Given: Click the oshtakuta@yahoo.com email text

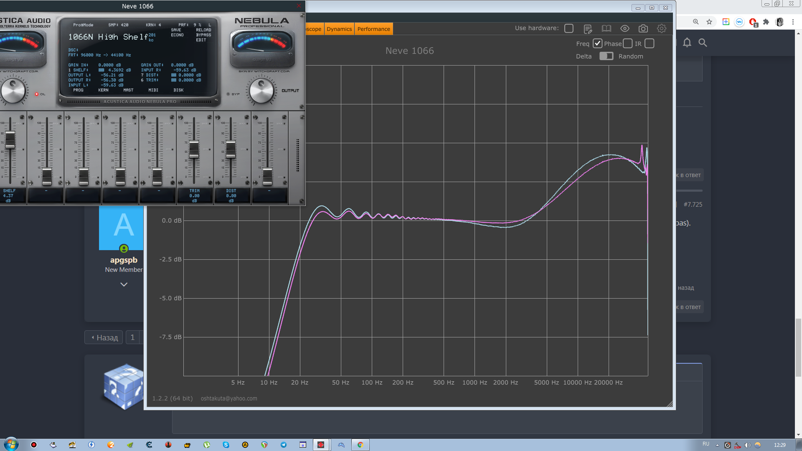Looking at the screenshot, I should 229,398.
